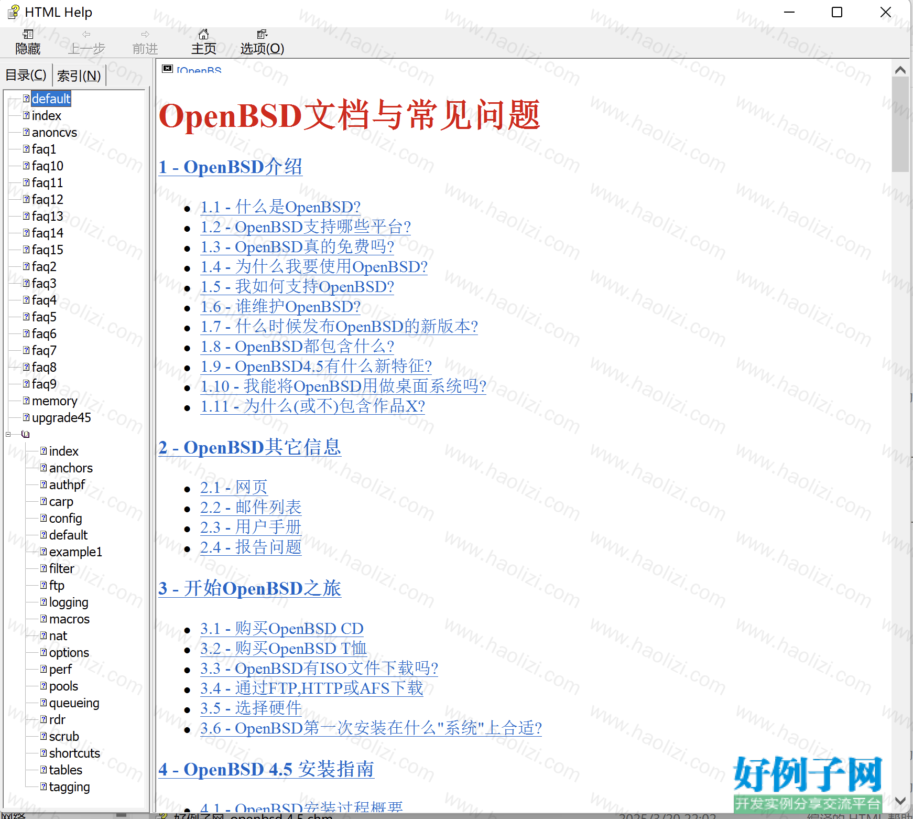Click the vertical scrollbar thumb in content pane
Screen dimensions: 913x819
(900, 125)
